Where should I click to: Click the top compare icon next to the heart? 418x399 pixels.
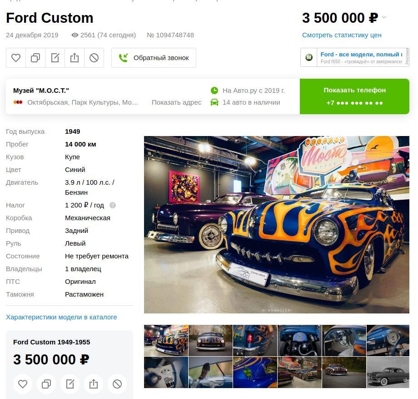[x=35, y=58]
